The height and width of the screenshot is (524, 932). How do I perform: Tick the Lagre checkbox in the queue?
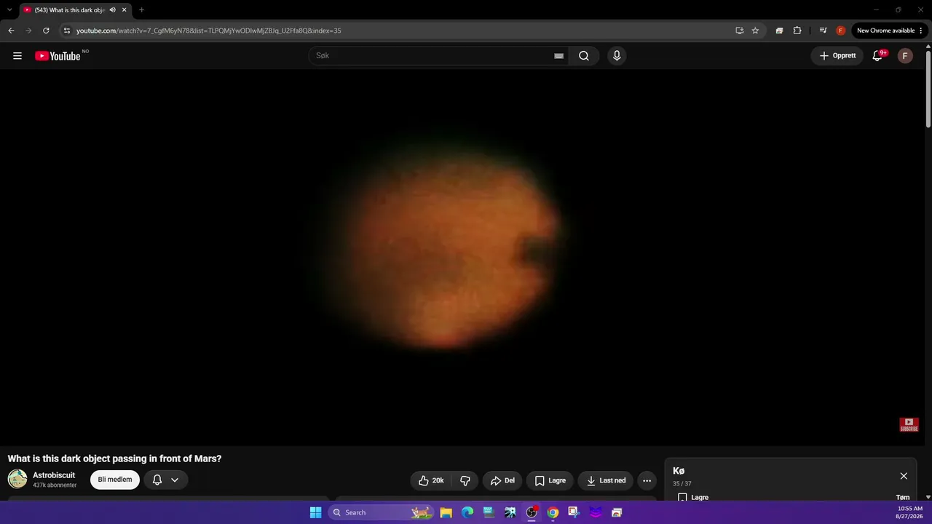click(682, 498)
